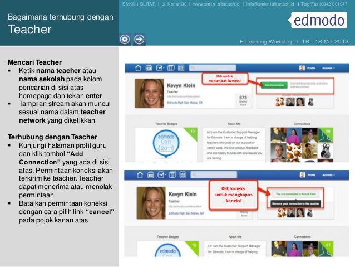The width and height of the screenshot is (355, 267).
Task: Click the connections photo grid in upper screenshot
Action: tap(302, 145)
